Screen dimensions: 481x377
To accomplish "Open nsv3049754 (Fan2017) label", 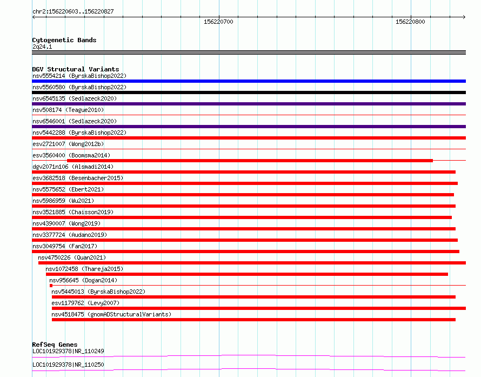I will tap(65, 246).
